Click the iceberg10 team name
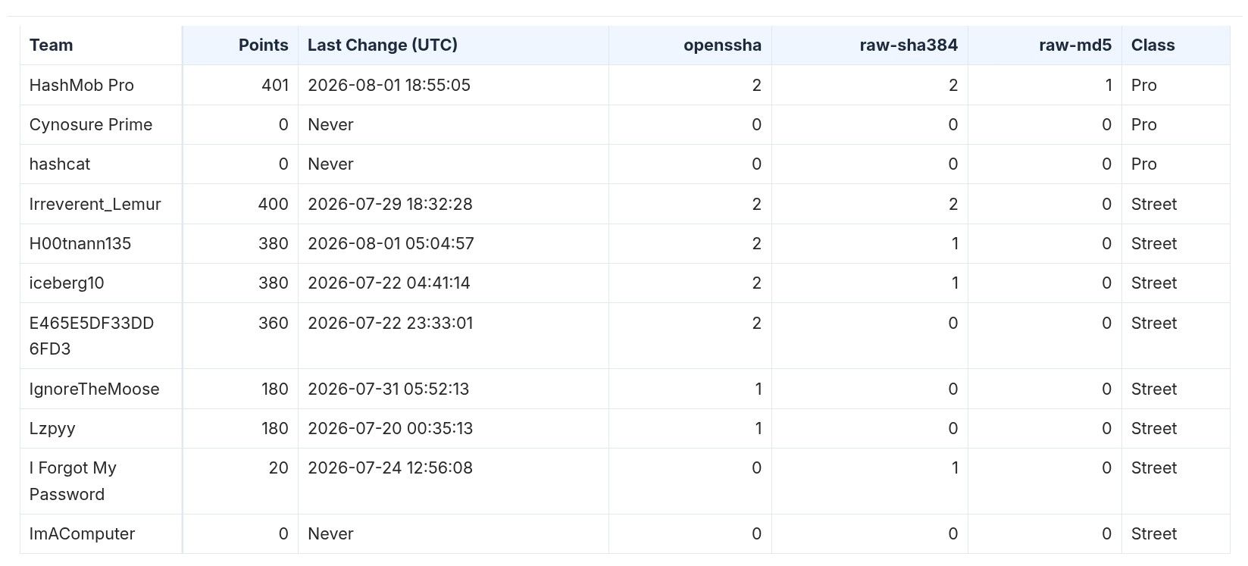 (x=67, y=283)
